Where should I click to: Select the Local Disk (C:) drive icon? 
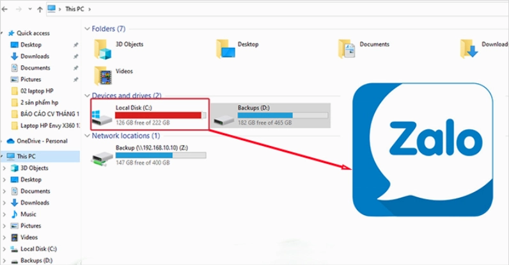[x=102, y=116]
